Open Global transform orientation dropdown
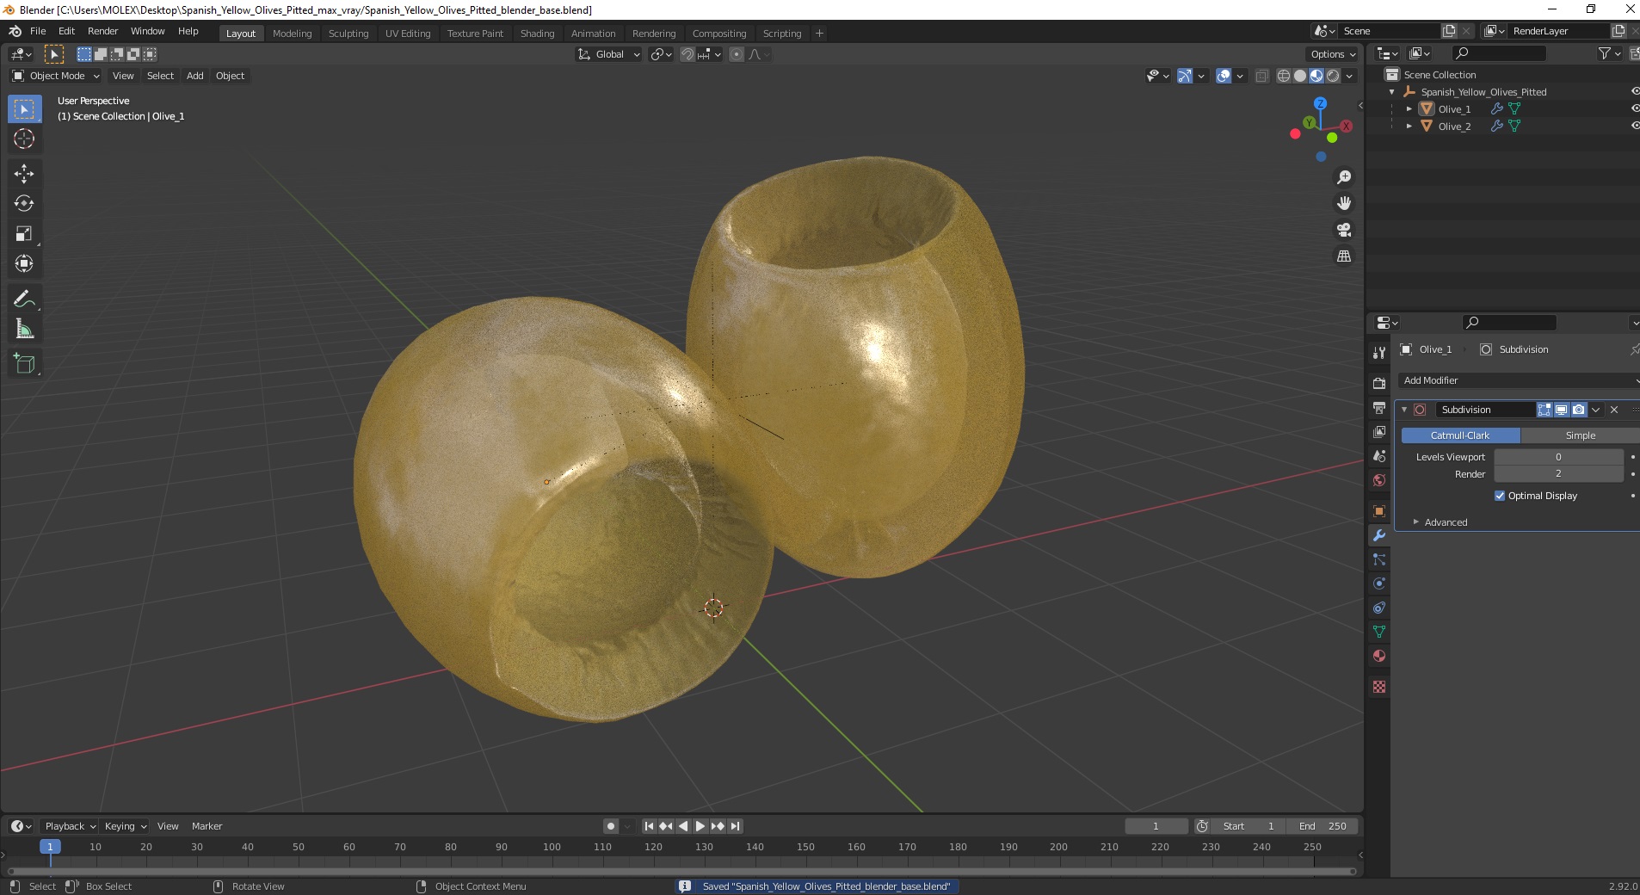 [x=609, y=54]
